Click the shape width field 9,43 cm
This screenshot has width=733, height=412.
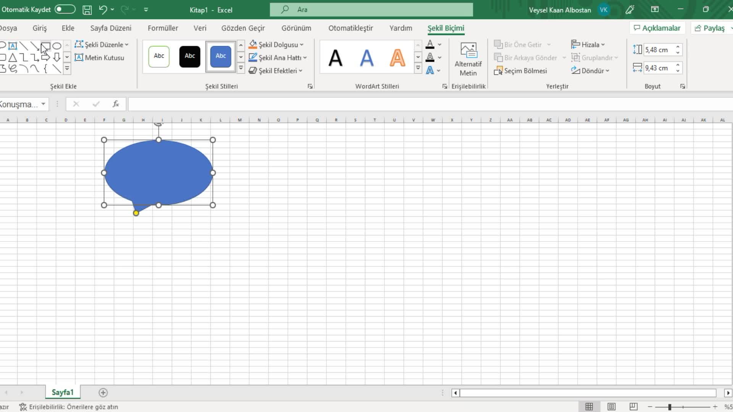click(659, 68)
